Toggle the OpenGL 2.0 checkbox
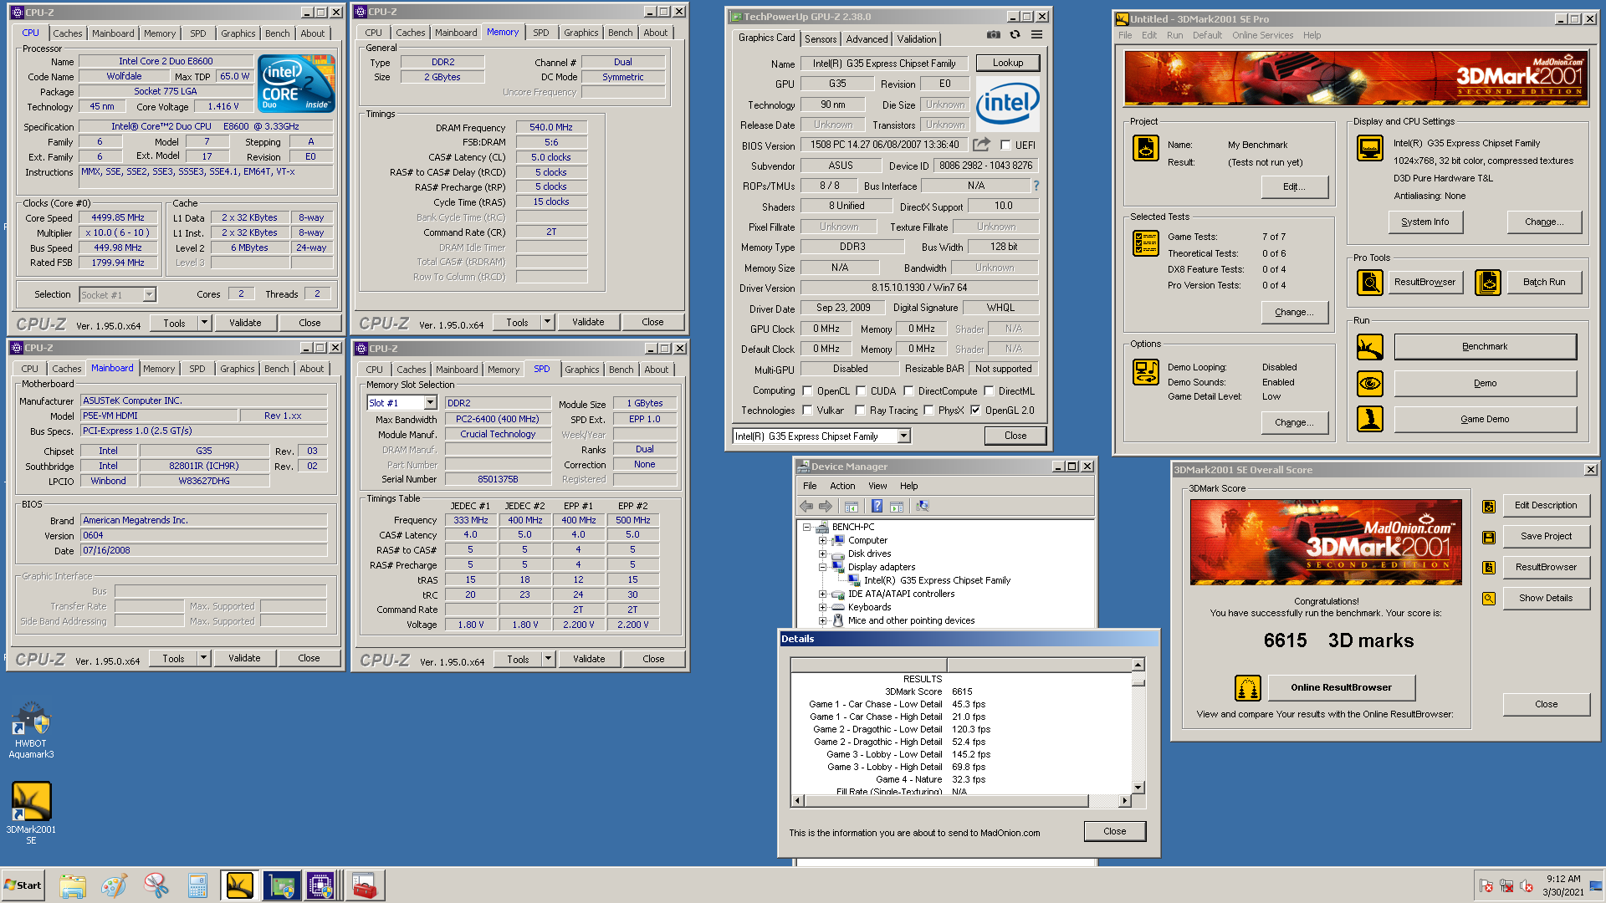The image size is (1606, 903). coord(975,410)
